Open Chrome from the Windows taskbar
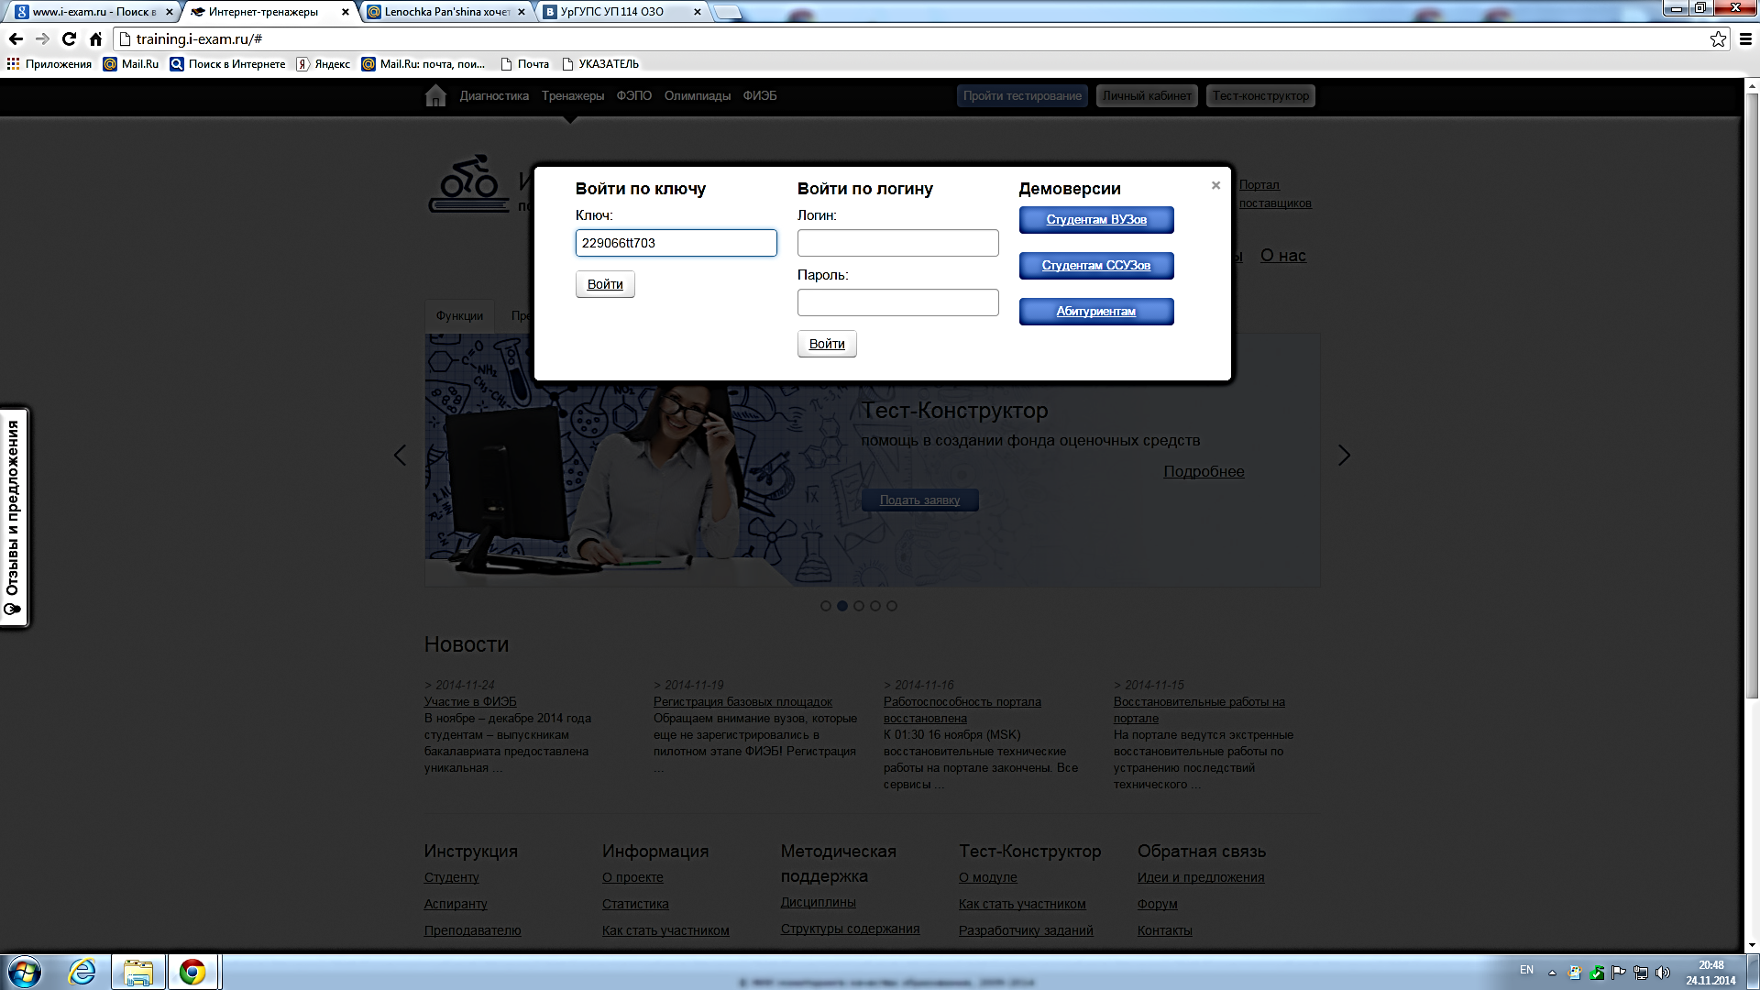This screenshot has width=1760, height=990. tap(192, 972)
